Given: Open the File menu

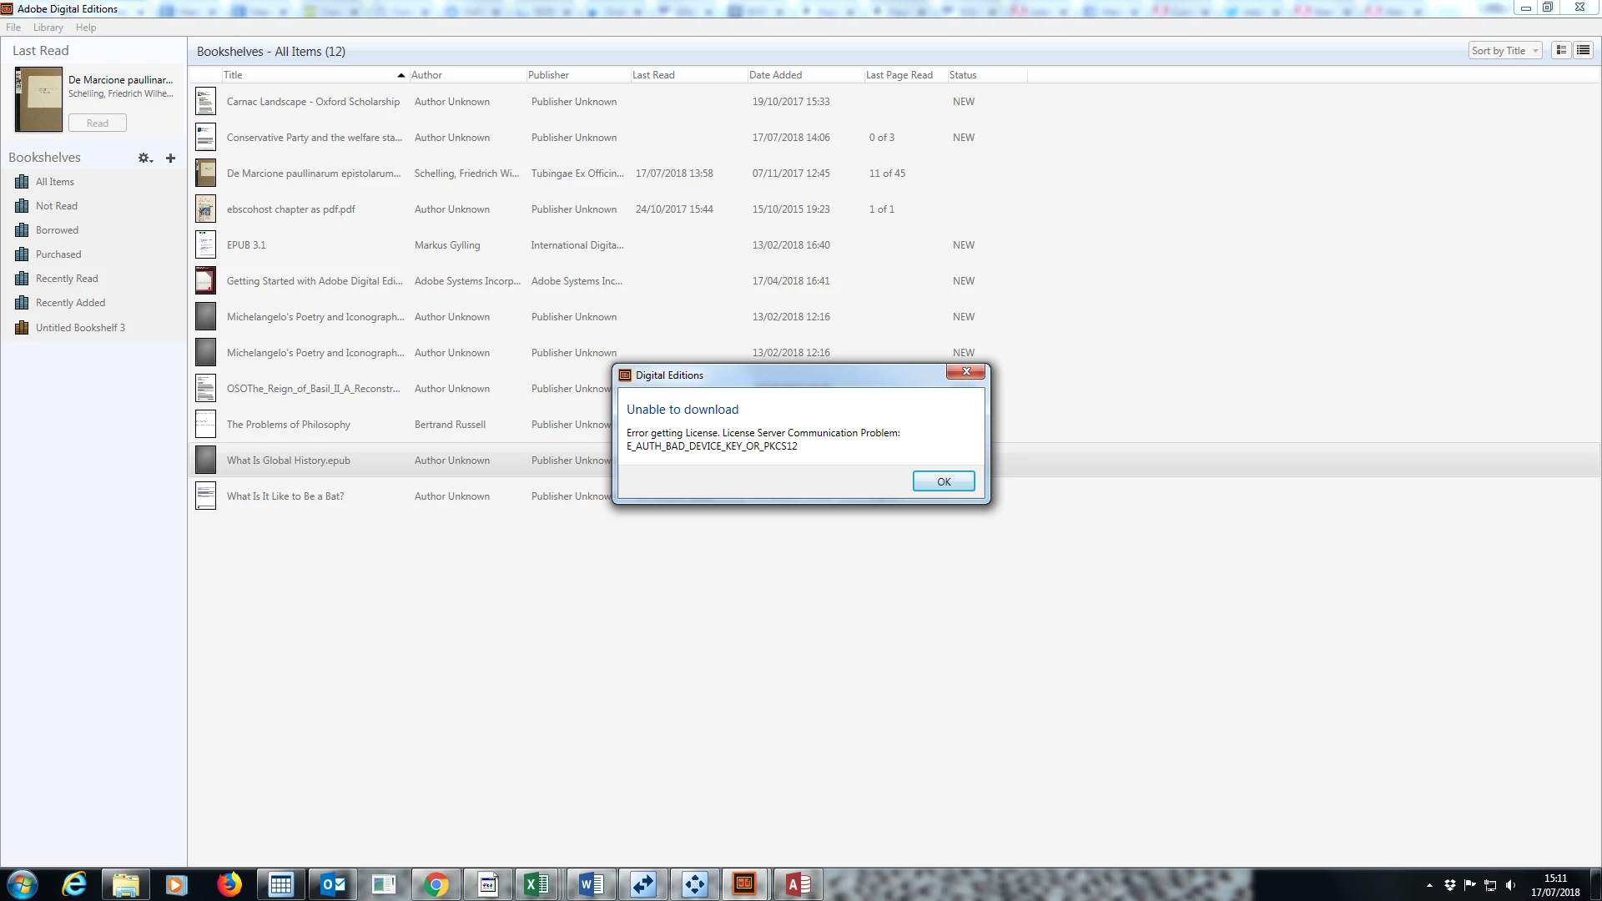Looking at the screenshot, I should coord(13,28).
